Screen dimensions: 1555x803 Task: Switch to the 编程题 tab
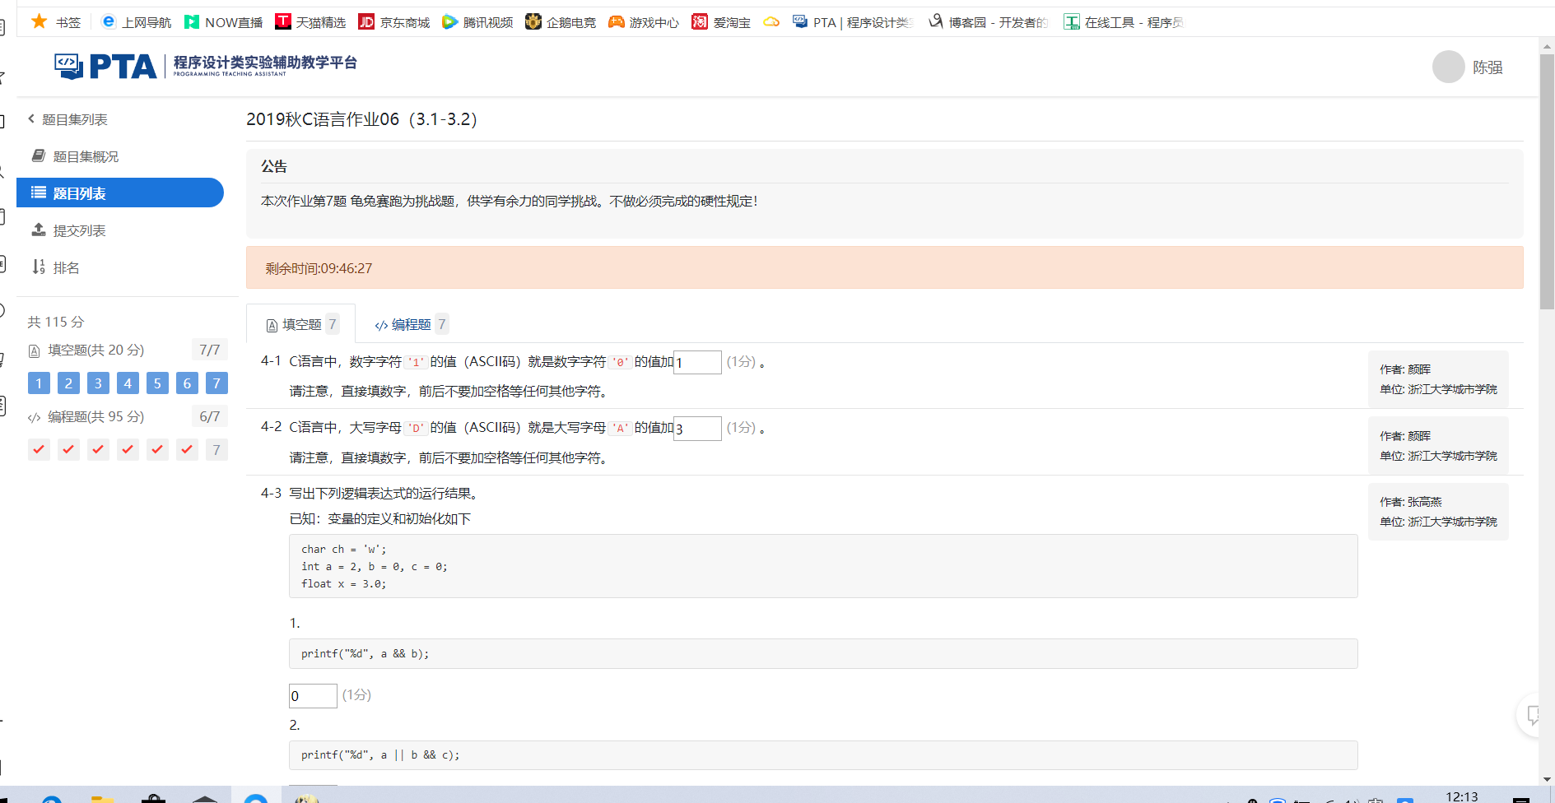[x=411, y=324]
